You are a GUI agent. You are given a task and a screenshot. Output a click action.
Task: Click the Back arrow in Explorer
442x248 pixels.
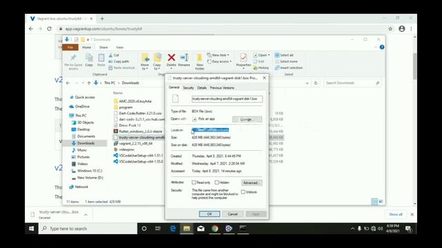click(68, 83)
